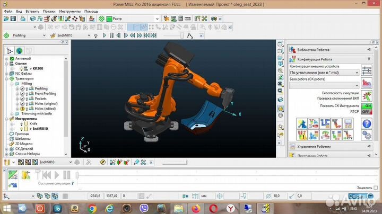
Task: Select the 2D Модели tree item
Action: pyautogui.click(x=24, y=144)
